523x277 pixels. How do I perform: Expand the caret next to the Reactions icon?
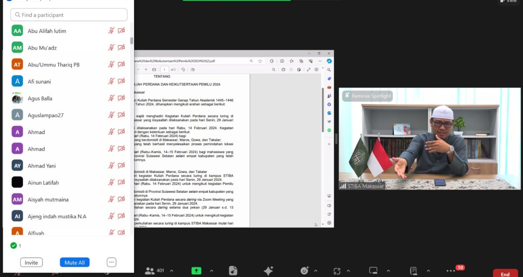pyautogui.click(x=315, y=271)
